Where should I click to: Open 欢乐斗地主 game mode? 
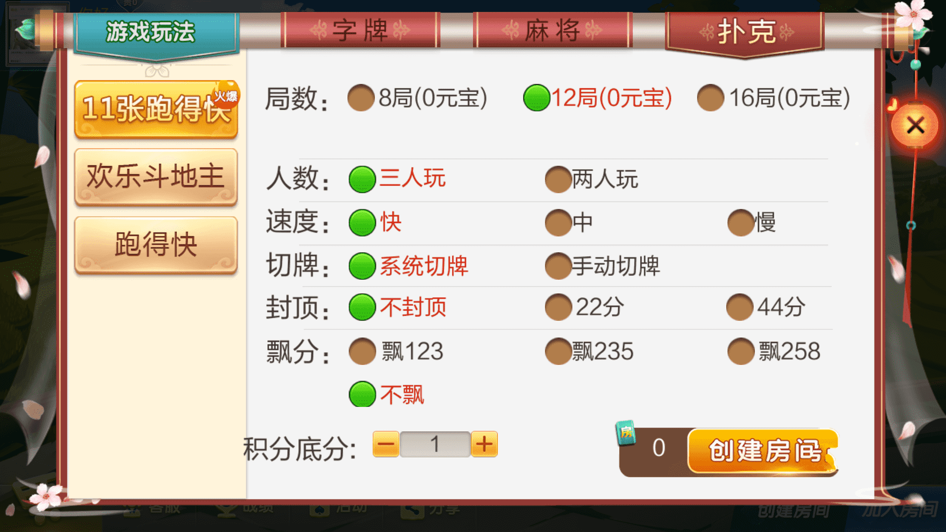pos(156,177)
